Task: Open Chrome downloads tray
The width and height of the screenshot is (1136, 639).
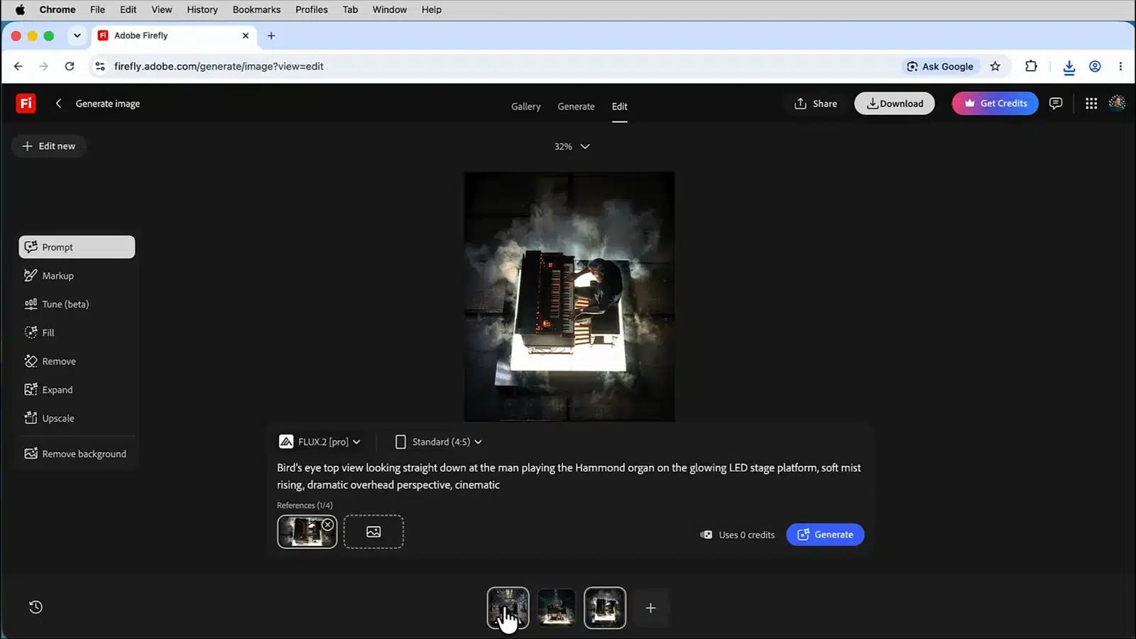Action: (1069, 67)
